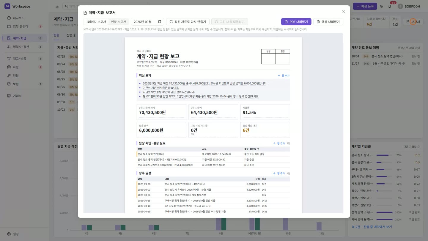Export report with PDF 내려받기
Image resolution: width=428 pixels, height=241 pixels.
click(x=296, y=22)
